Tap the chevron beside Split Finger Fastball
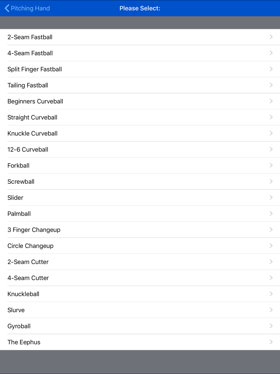The image size is (280, 374). [x=271, y=69]
